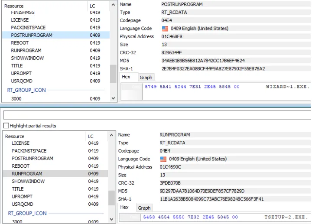Viewport: 312px width, 224px height.
Task: Click scroll up arrow in lower resource list
Action: 112,135
